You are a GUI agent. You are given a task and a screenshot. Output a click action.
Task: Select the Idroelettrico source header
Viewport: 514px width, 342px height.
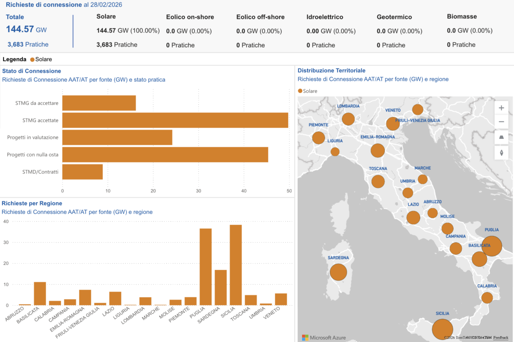click(325, 17)
